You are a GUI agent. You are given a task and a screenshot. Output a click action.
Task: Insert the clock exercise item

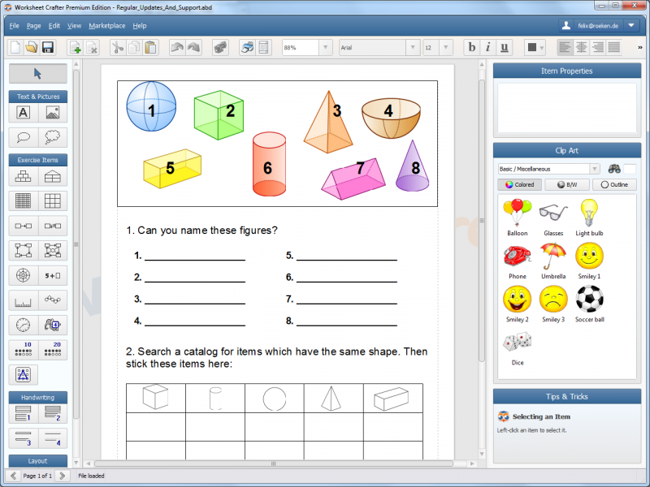pyautogui.click(x=24, y=325)
